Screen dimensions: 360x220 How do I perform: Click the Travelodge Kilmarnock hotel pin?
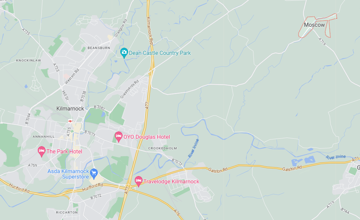pos(139,182)
